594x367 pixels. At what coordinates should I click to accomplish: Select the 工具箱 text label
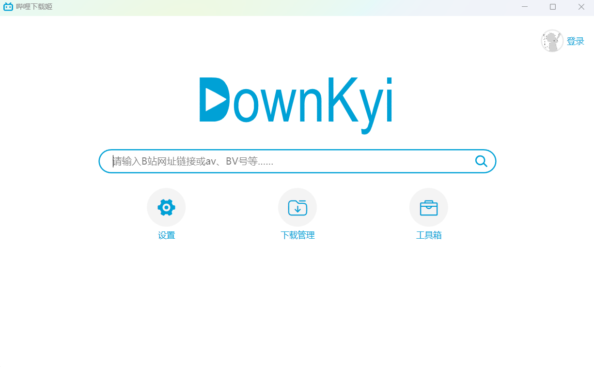[428, 235]
